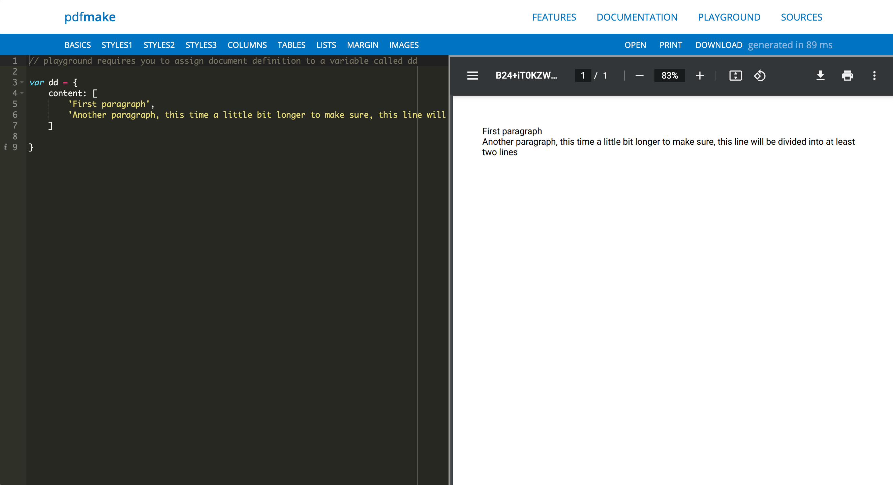Image resolution: width=893 pixels, height=485 pixels.
Task: Zoom in the PDF preview
Action: (x=700, y=76)
